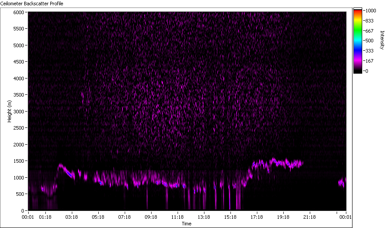Image resolution: width=386 pixels, height=228 pixels.
Task: Click the 07:18 time label
Action: 125,217
